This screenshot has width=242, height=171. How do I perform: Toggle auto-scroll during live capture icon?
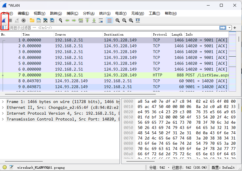(x=101, y=20)
